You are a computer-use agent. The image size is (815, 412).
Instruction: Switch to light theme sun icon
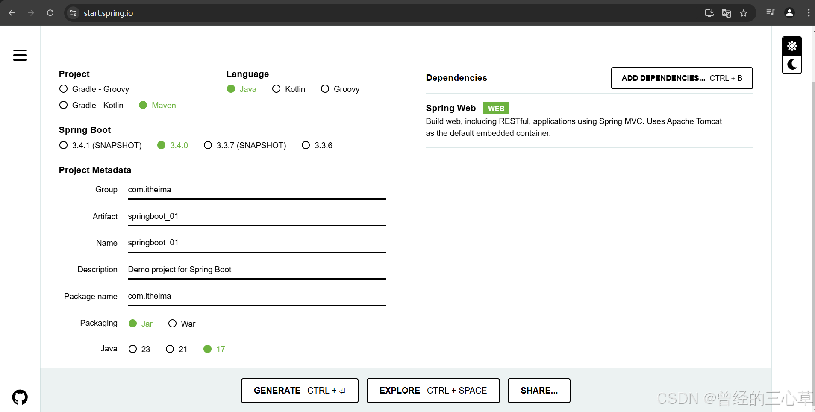(x=792, y=46)
